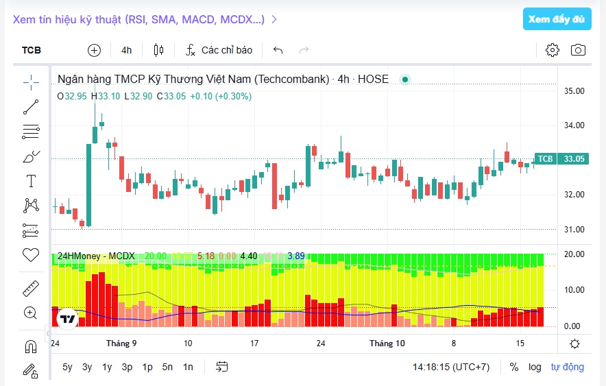The height and width of the screenshot is (386, 606).
Task: Open the heart shapes icon tool
Action: (31, 255)
